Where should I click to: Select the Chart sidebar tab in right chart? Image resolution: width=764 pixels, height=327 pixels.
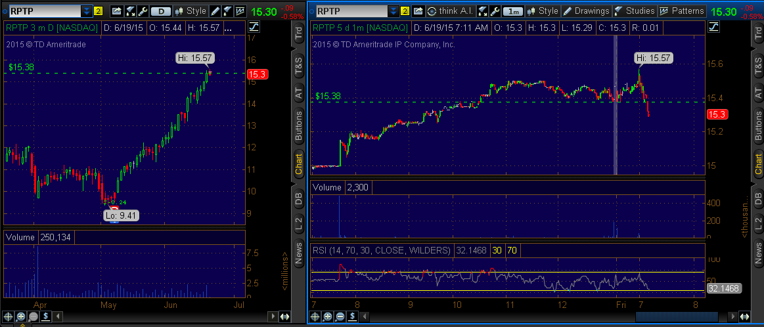[758, 163]
